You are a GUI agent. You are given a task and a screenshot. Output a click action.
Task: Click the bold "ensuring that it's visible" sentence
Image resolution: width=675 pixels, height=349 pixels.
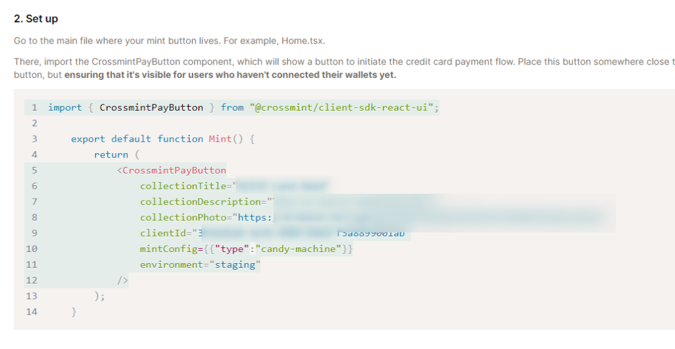point(230,75)
